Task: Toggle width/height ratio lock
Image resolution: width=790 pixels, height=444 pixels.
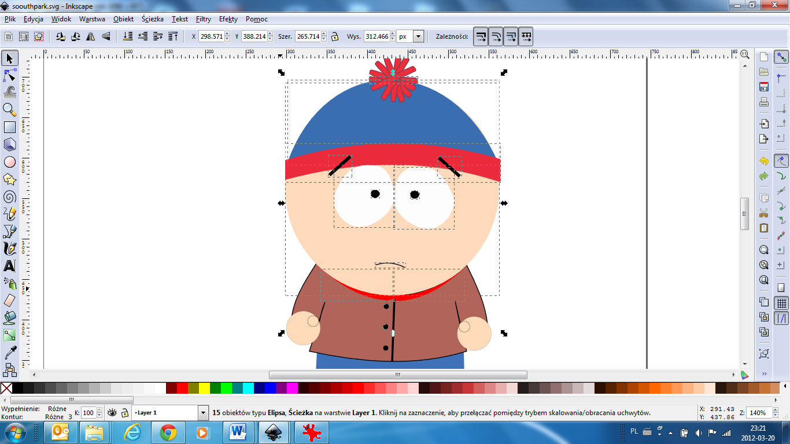Action: [334, 36]
